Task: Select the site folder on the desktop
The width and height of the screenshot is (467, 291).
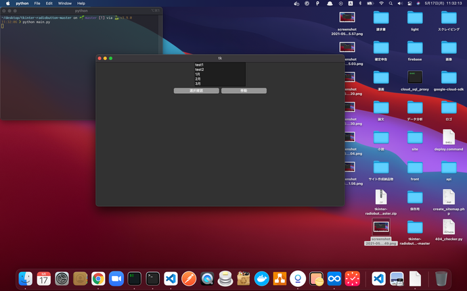Action: click(x=415, y=141)
